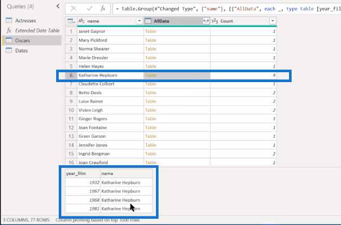Open the Table link for Bette Davis
The height and width of the screenshot is (225, 341).
tap(151, 92)
